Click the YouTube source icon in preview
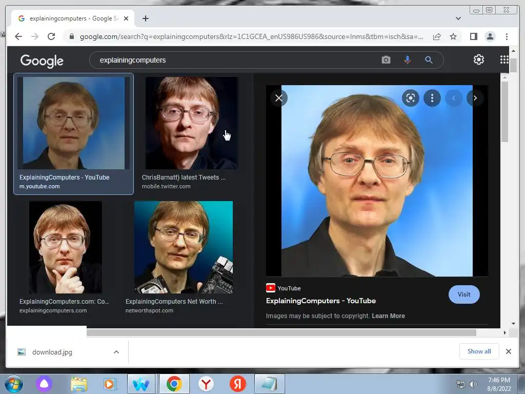The image size is (525, 394). click(271, 288)
